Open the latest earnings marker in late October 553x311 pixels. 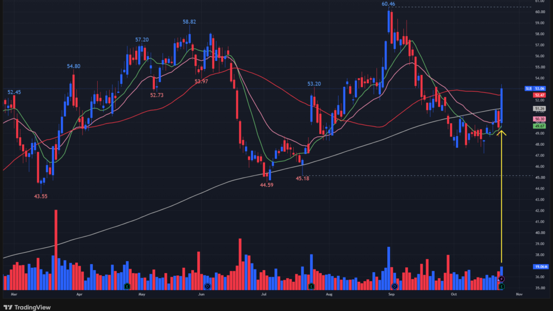(501, 287)
